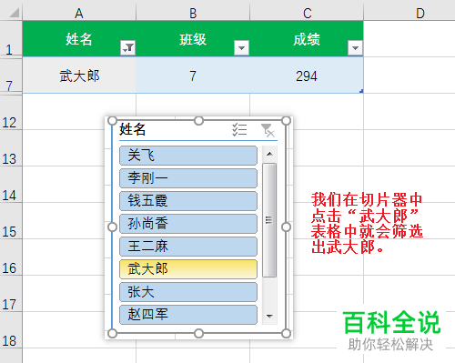Select row 13 header

11,148
